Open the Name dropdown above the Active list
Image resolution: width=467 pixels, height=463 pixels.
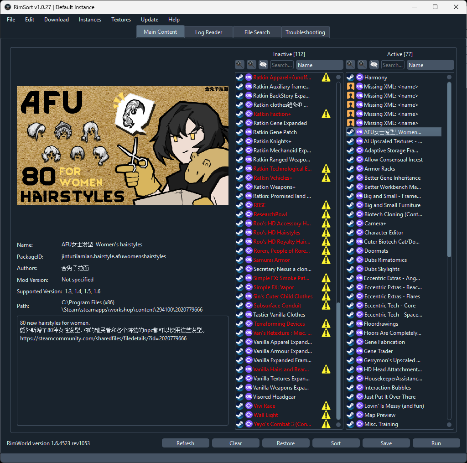(x=431, y=65)
